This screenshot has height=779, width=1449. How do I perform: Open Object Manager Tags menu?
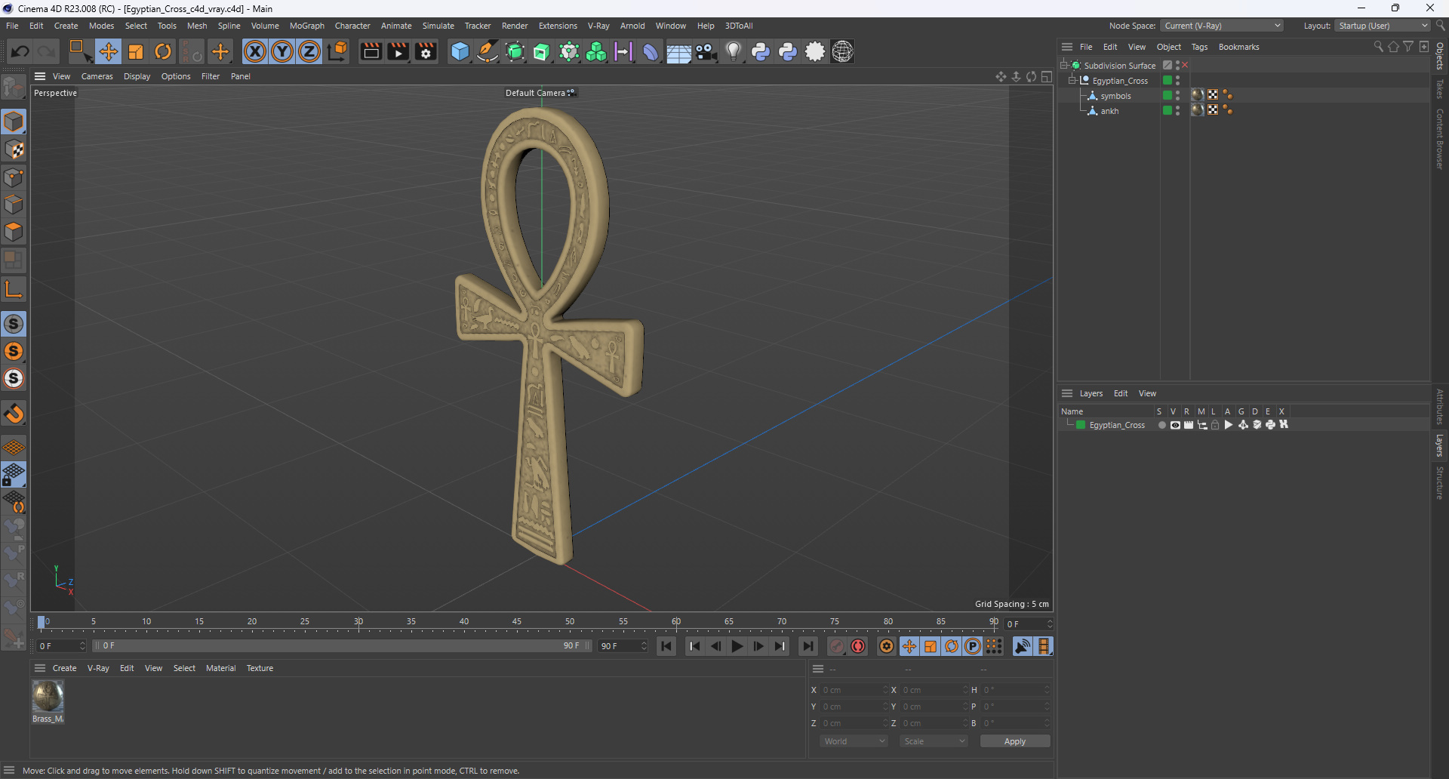tap(1199, 47)
